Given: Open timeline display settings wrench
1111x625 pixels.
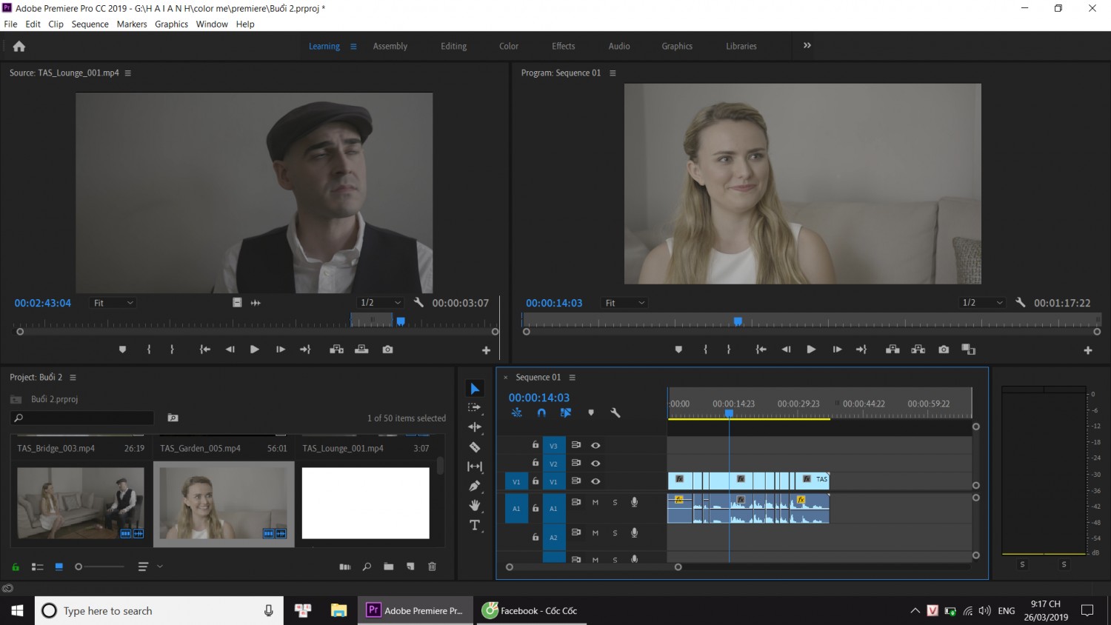Looking at the screenshot, I should (615, 412).
